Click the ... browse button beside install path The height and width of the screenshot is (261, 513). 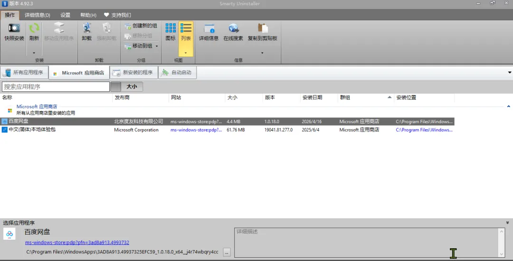point(227,252)
